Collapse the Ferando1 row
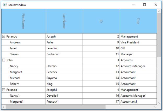This screenshot has width=163, height=111. coord(4,90)
